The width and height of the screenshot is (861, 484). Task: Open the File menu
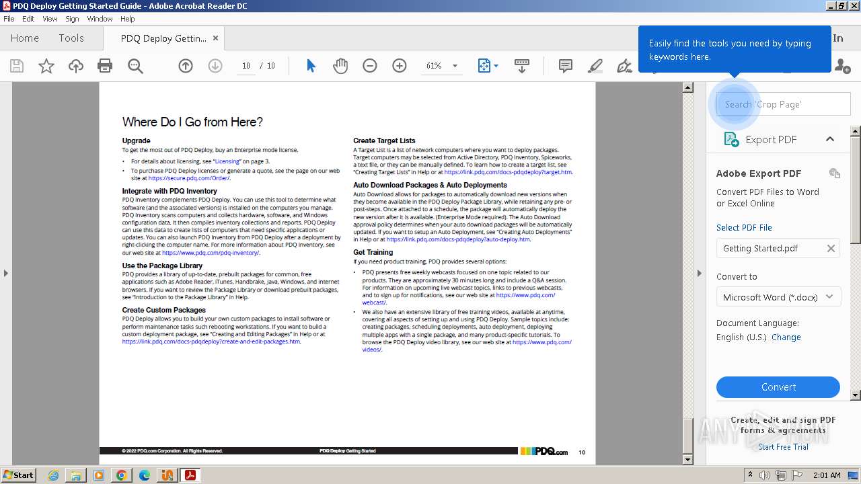pos(9,19)
